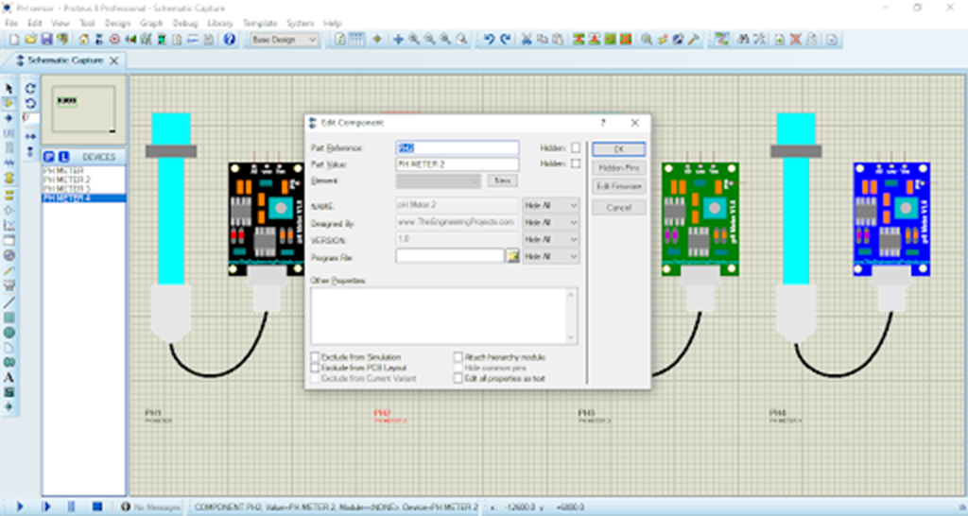The image size is (968, 516).
Task: Click Cancel in Edit Component dialog
Action: 618,207
